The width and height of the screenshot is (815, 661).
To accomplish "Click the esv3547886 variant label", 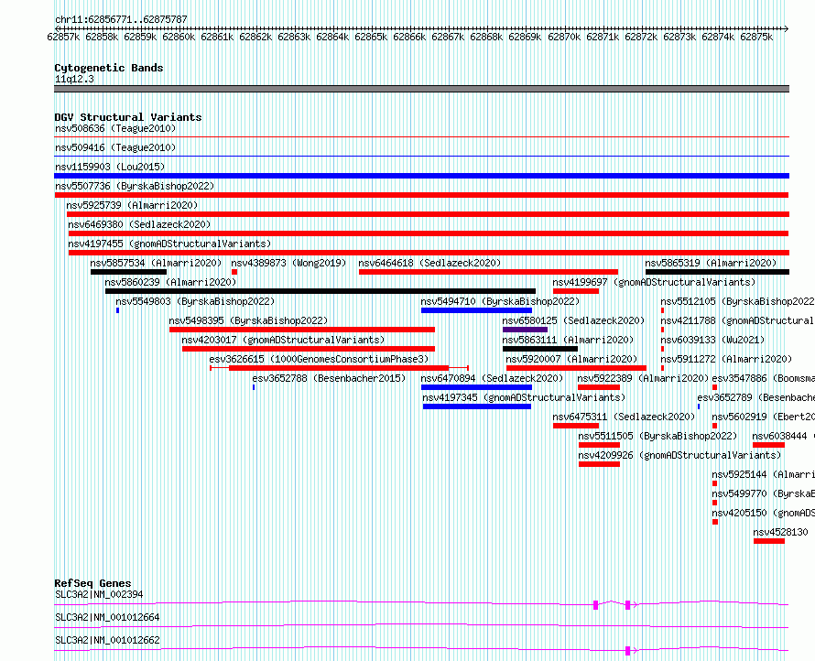I will coord(763,378).
